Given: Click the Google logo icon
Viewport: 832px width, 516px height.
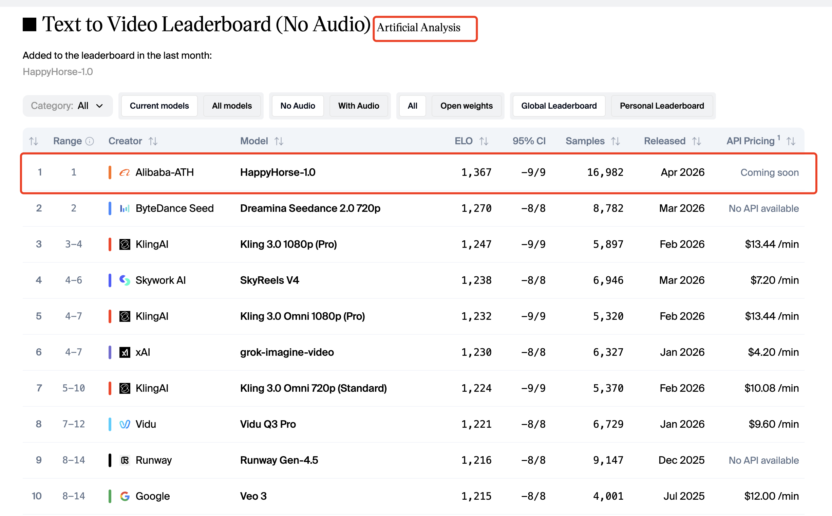Looking at the screenshot, I should (x=125, y=496).
